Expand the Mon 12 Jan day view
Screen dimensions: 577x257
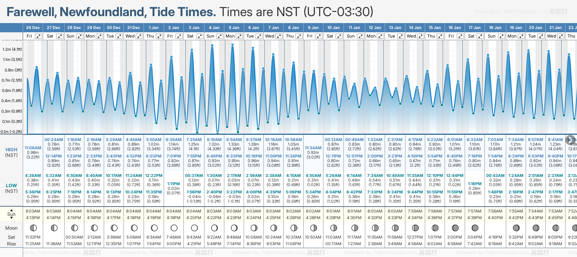[380, 36]
